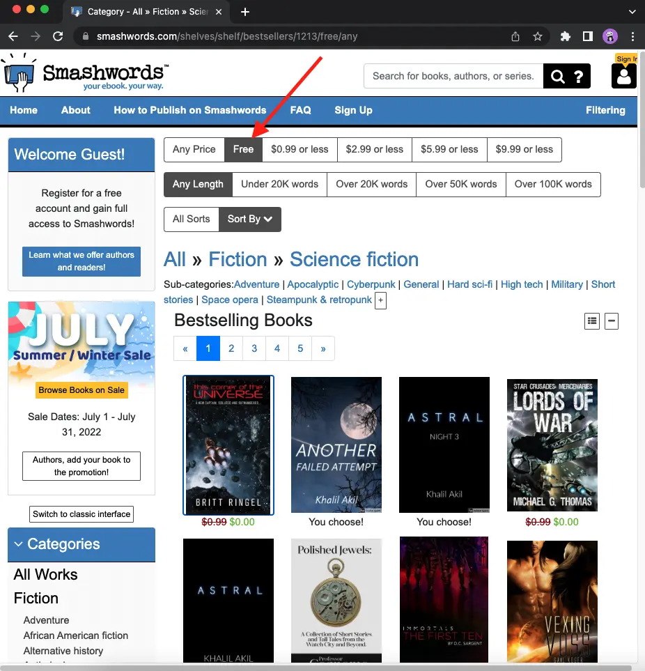Open the browser extensions puzzle icon

[566, 36]
